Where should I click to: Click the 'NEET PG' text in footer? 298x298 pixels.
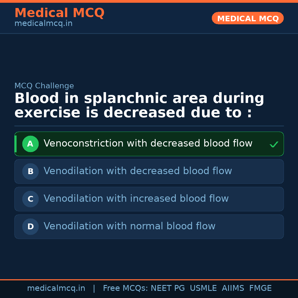pos(168,288)
